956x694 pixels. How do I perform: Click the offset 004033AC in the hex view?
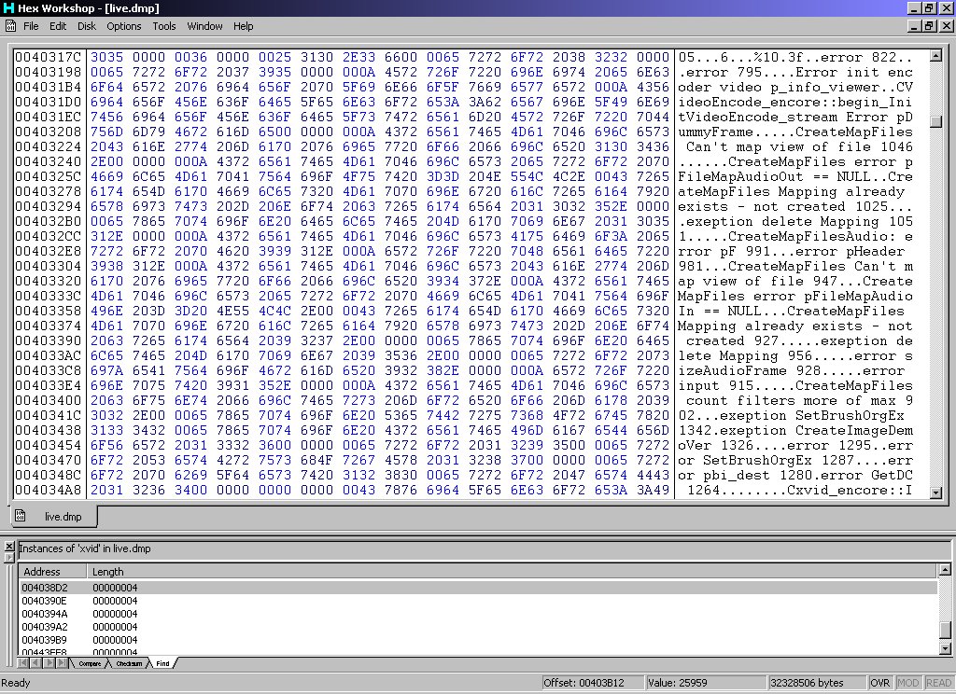click(x=49, y=355)
